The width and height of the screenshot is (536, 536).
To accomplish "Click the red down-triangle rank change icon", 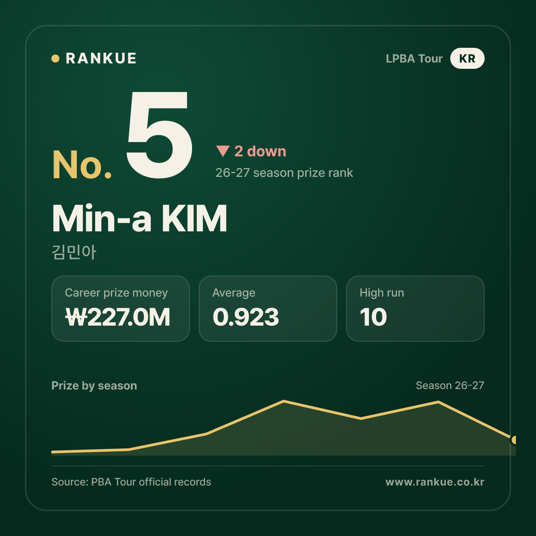I will 222,151.
